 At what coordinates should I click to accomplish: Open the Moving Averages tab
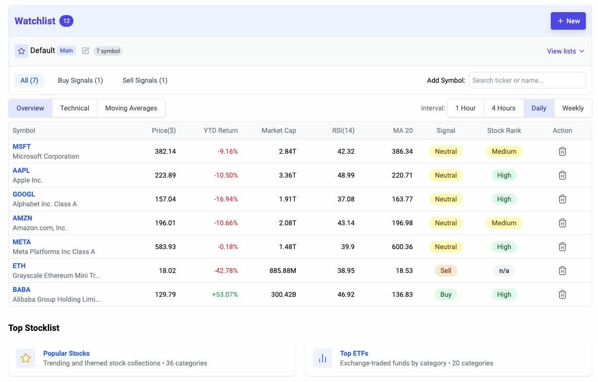pyautogui.click(x=131, y=108)
